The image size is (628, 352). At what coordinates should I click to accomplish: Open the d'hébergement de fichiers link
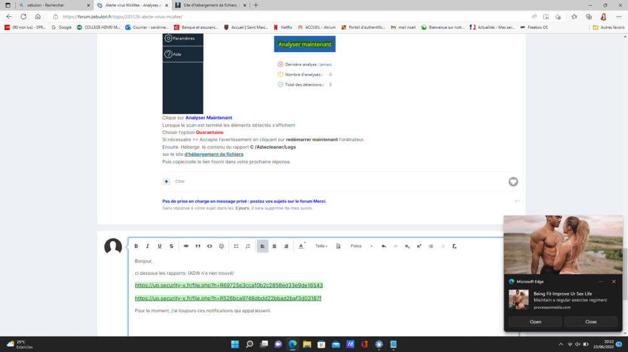214,154
